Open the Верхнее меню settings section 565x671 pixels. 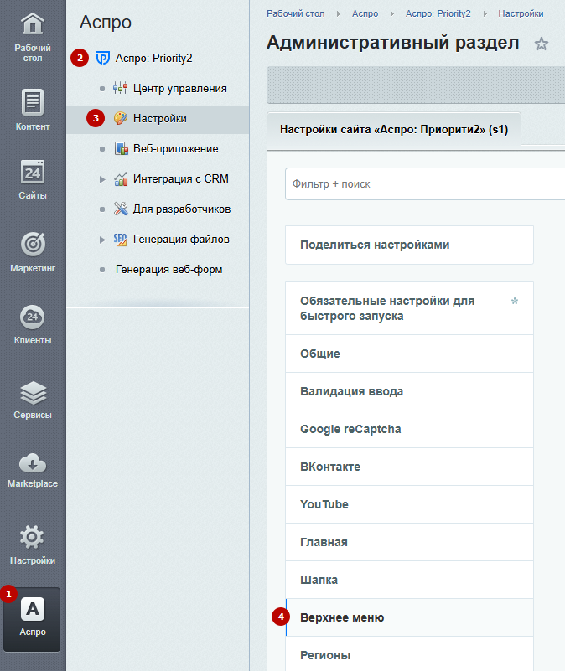[409, 617]
